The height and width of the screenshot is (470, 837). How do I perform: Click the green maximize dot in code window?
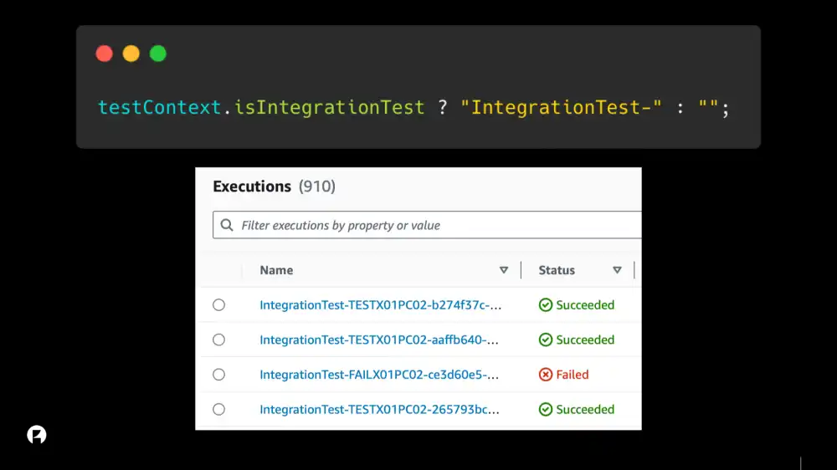pyautogui.click(x=158, y=54)
